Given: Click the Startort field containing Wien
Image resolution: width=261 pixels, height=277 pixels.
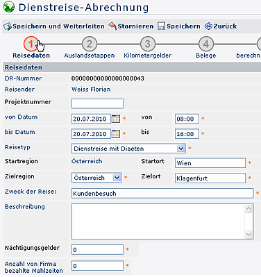Looking at the screenshot, I should (x=210, y=163).
